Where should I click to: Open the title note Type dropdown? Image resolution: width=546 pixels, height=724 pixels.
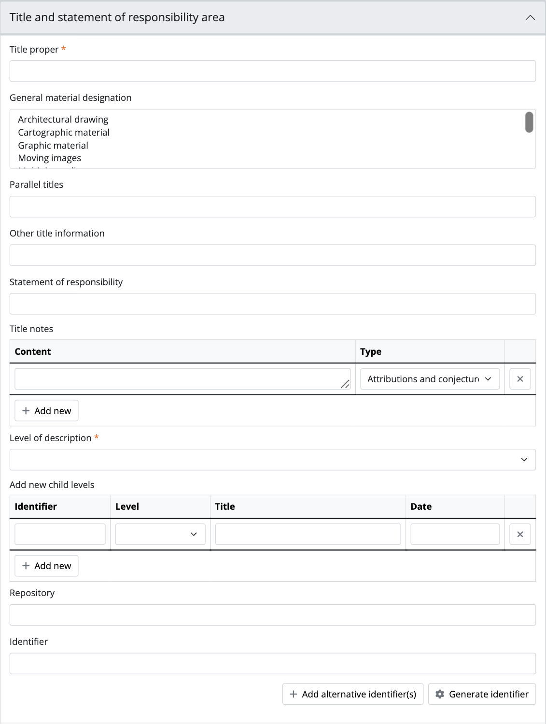pos(430,379)
